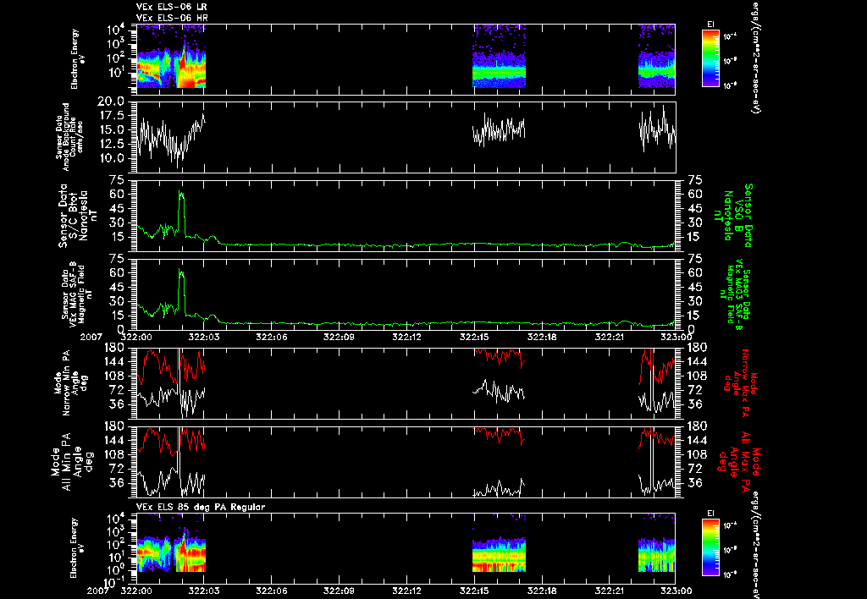Image resolution: width=867 pixels, height=599 pixels.
Task: Click the green 'VEx MAG3 SAF-B' axis label
Action: click(x=736, y=294)
